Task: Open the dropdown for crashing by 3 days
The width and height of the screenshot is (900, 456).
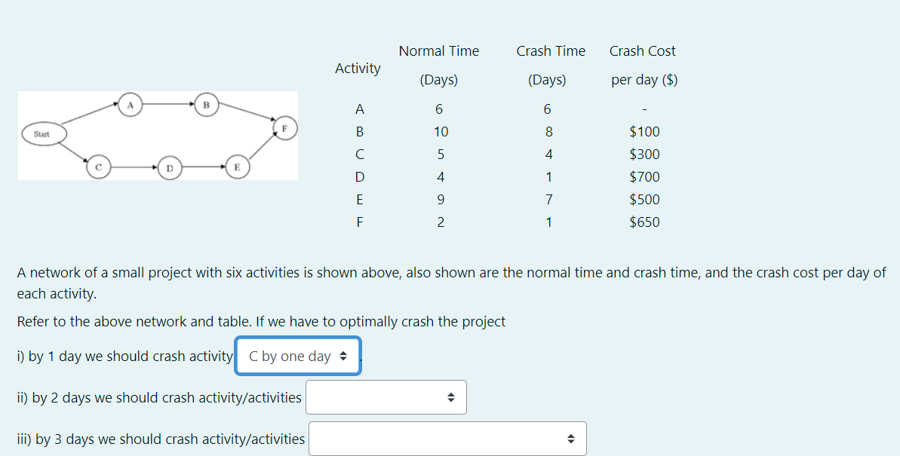Action: coord(447,438)
